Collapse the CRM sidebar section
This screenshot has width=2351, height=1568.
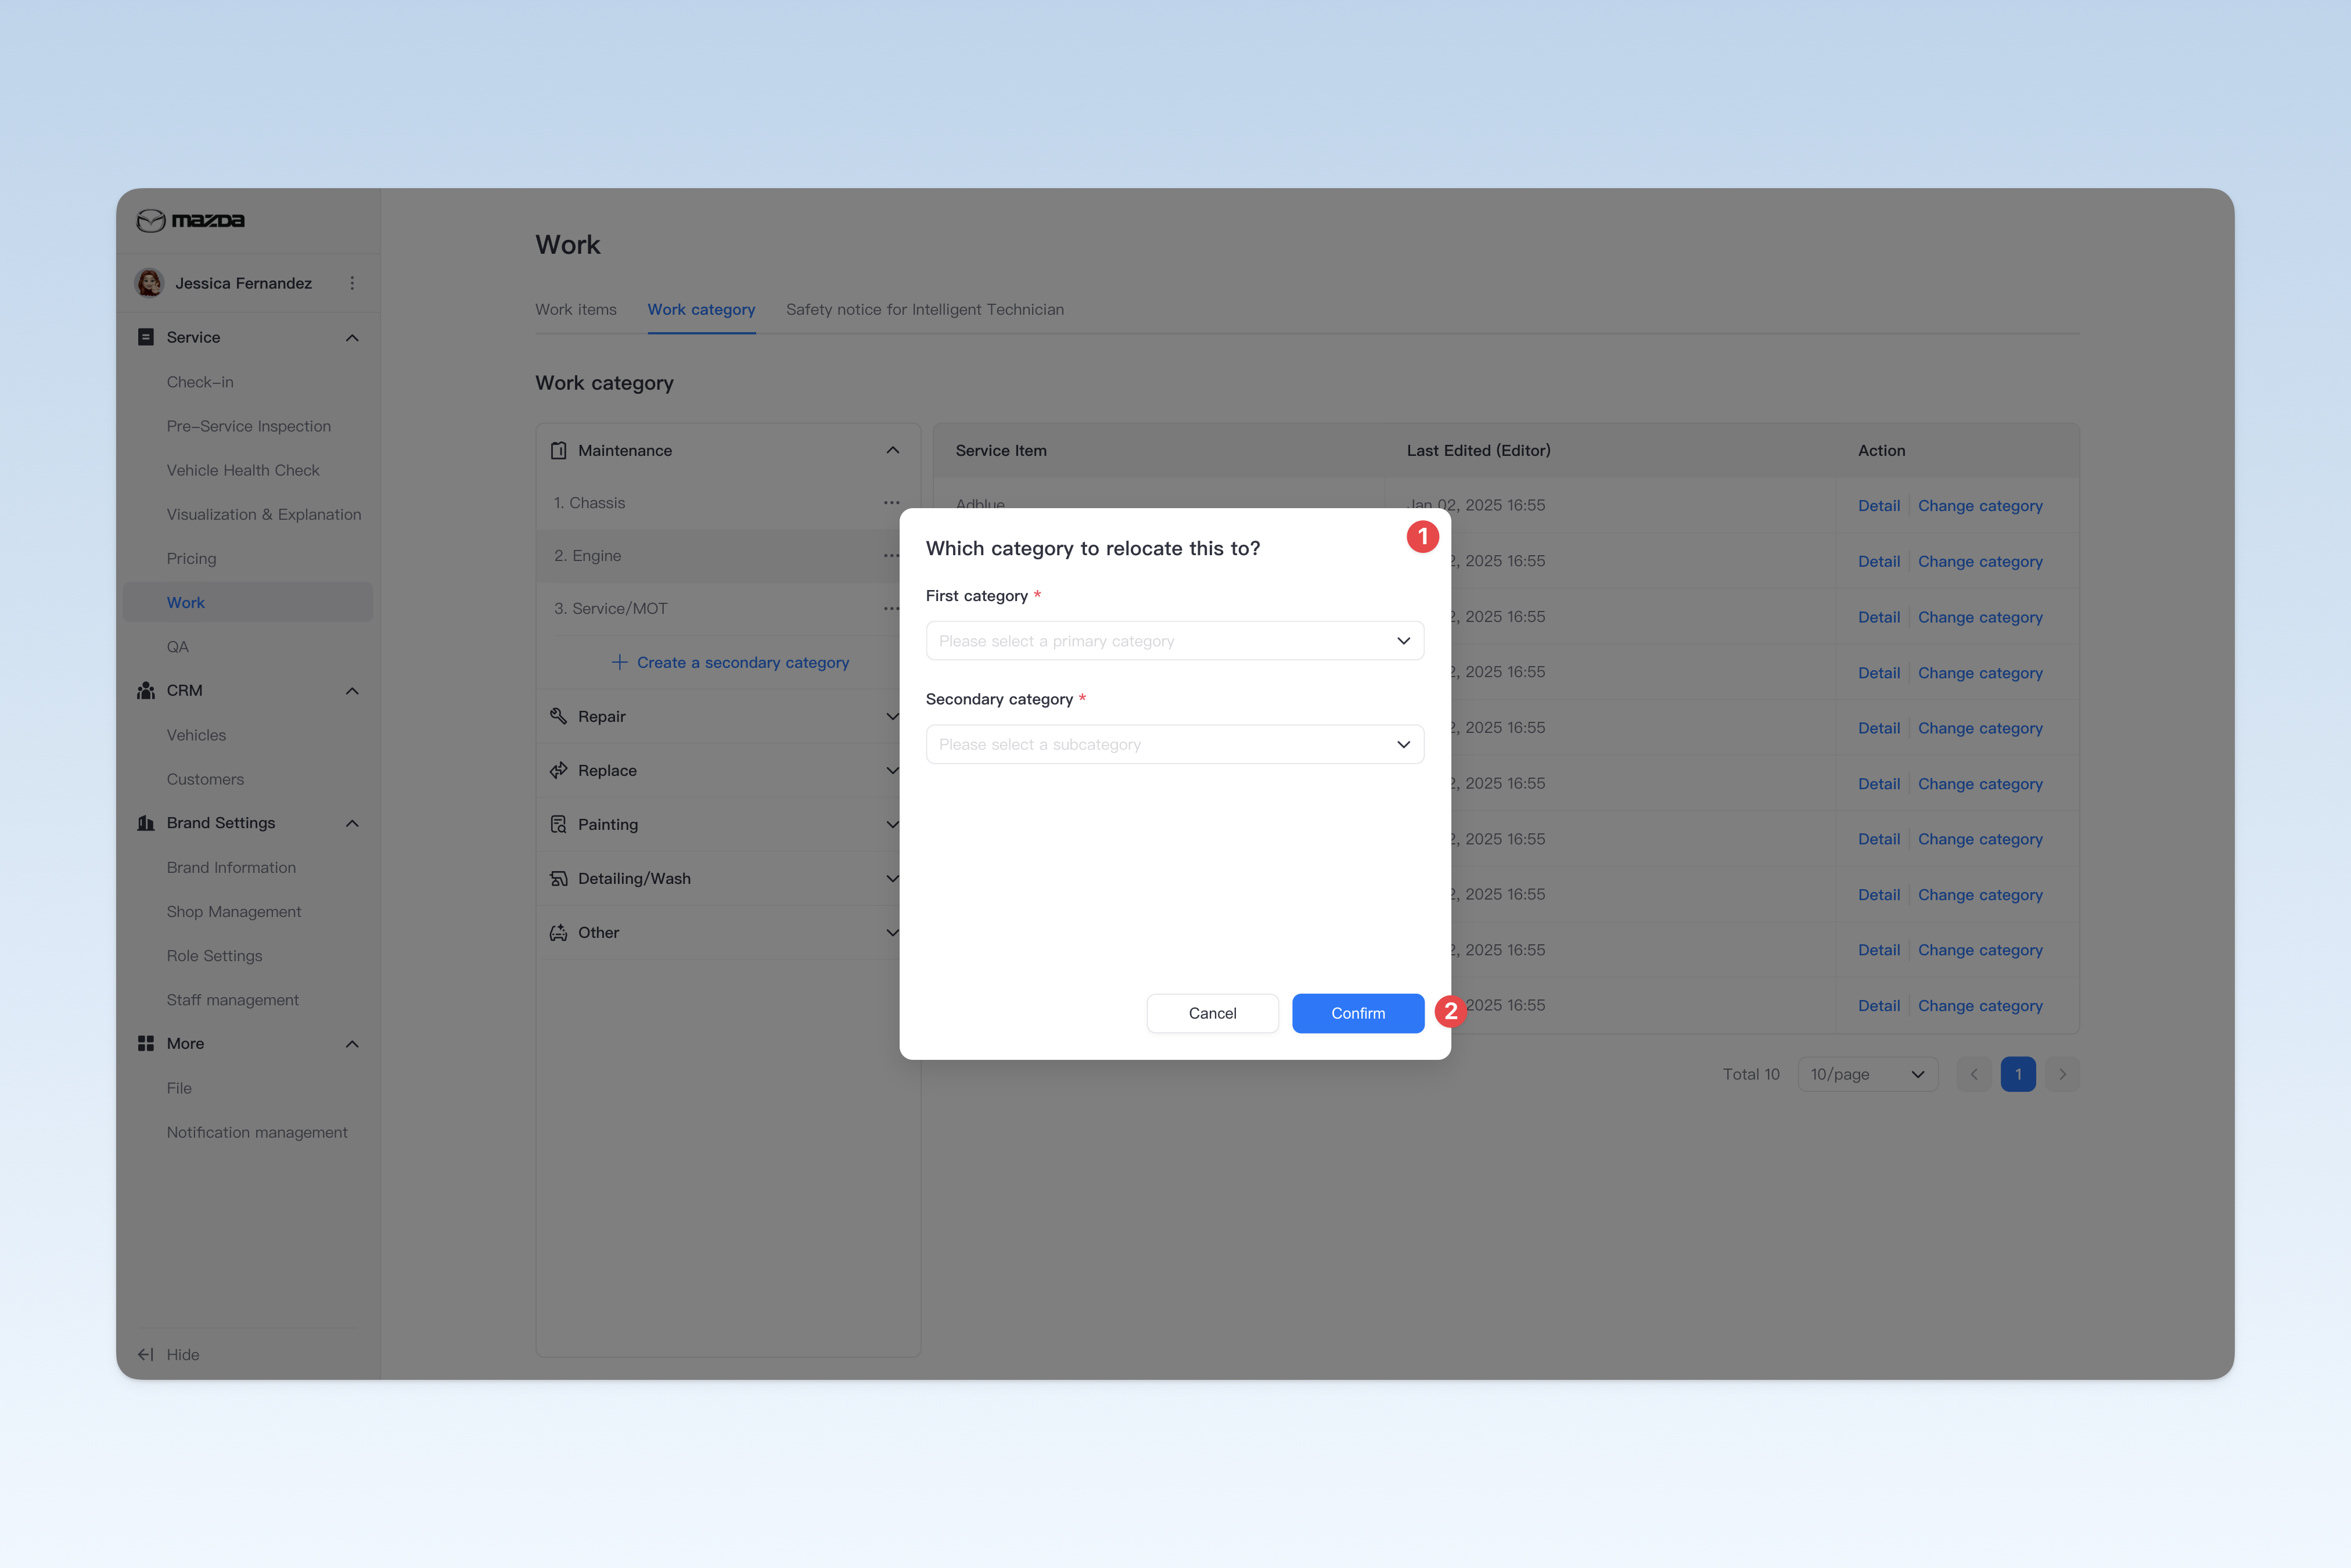[x=352, y=691]
